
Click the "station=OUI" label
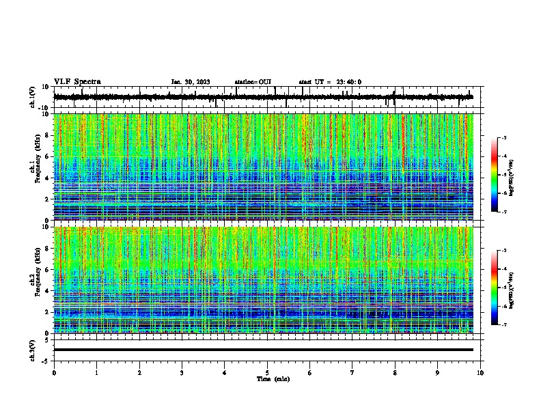point(253,82)
